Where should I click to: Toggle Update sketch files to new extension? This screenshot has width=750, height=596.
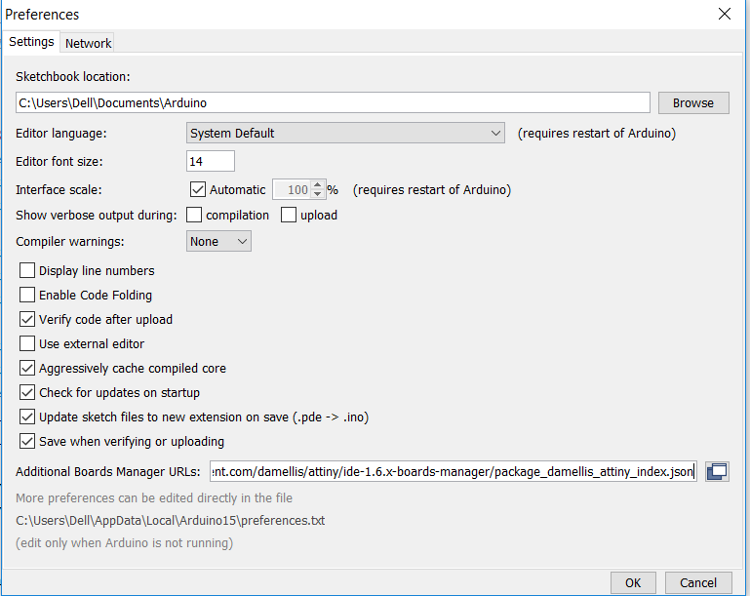pyautogui.click(x=27, y=417)
